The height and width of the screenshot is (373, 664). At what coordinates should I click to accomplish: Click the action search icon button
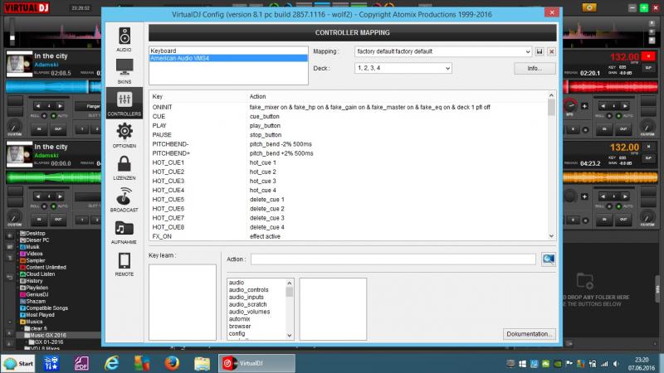click(548, 259)
